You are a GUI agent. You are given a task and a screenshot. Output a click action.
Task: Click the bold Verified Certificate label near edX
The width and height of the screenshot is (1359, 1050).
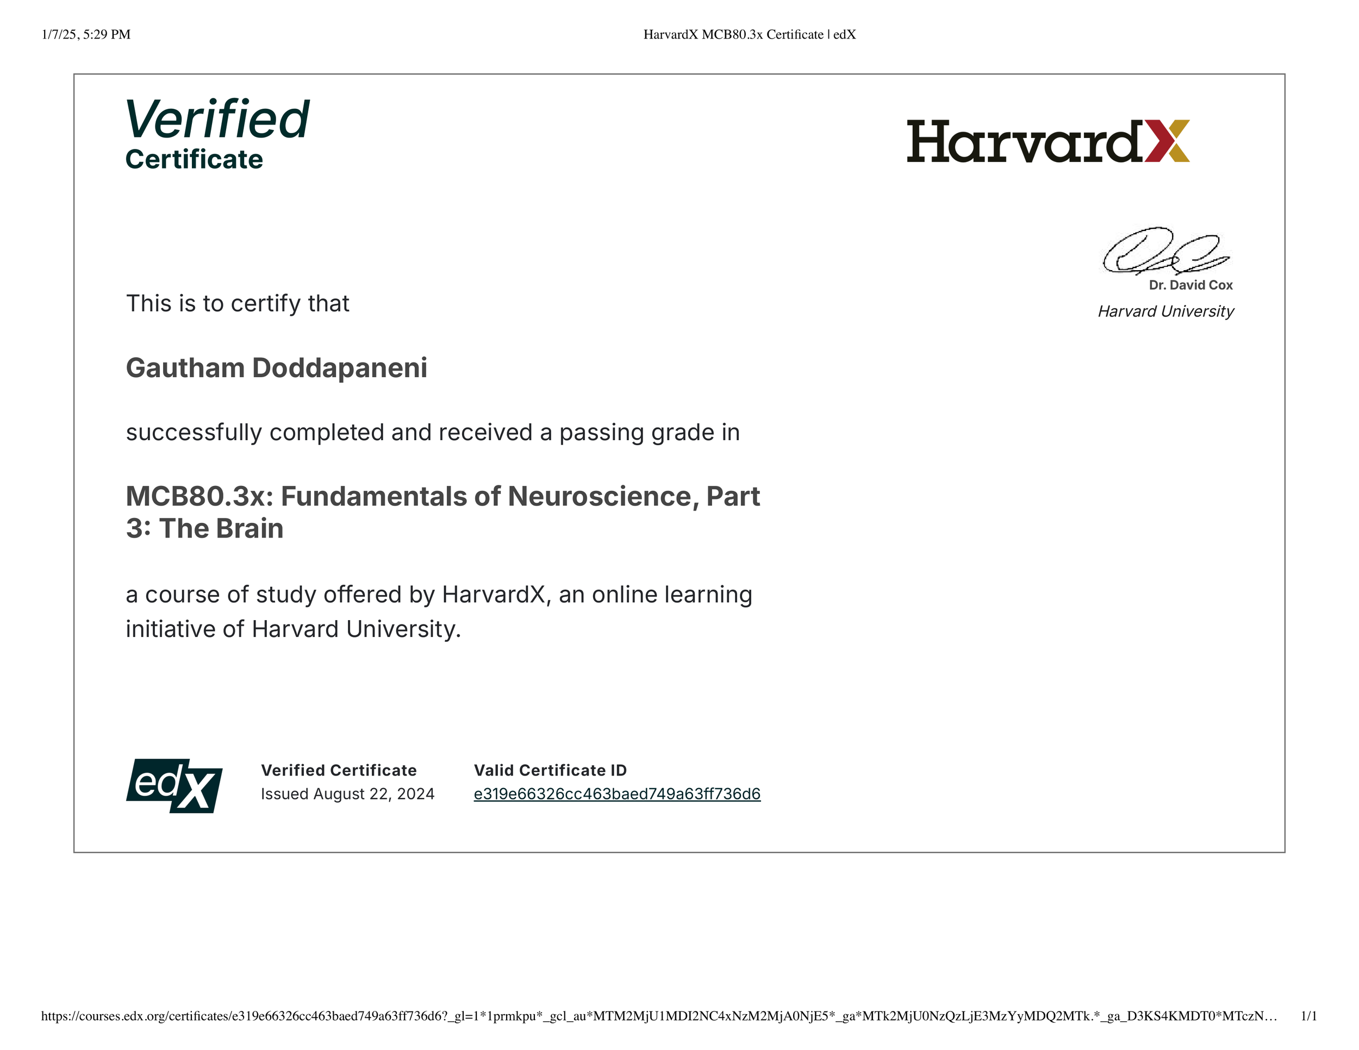tap(339, 771)
